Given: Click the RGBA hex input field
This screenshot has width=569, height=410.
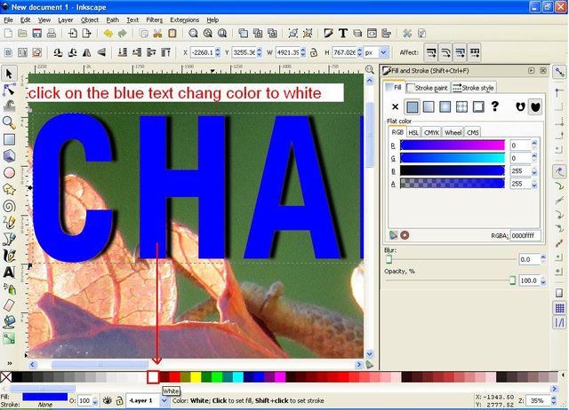Looking at the screenshot, I should pyautogui.click(x=525, y=235).
